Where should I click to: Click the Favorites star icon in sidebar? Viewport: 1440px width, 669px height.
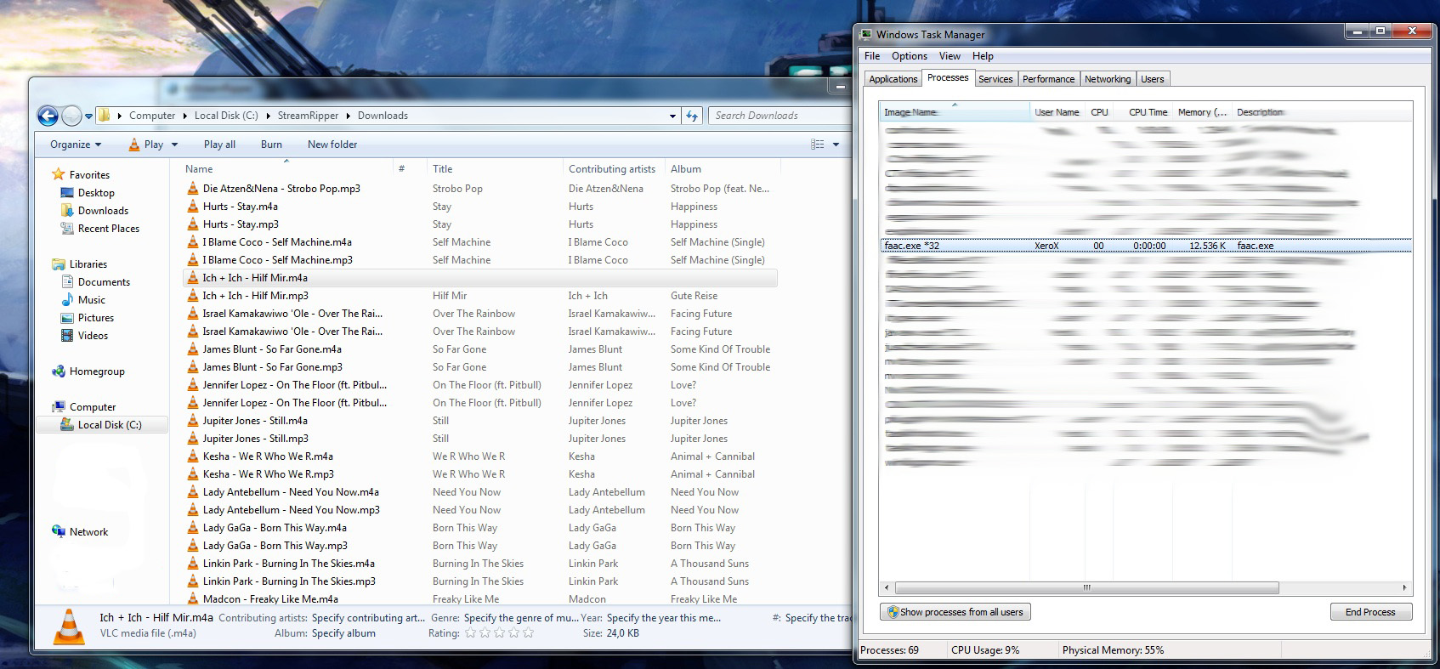59,174
